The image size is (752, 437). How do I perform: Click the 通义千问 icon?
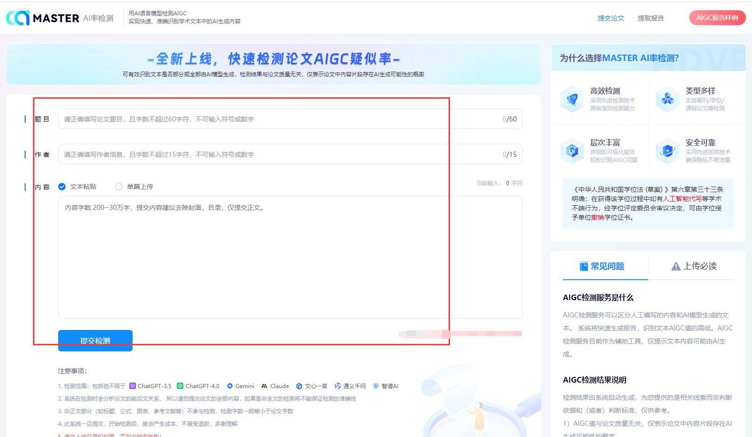[337, 386]
